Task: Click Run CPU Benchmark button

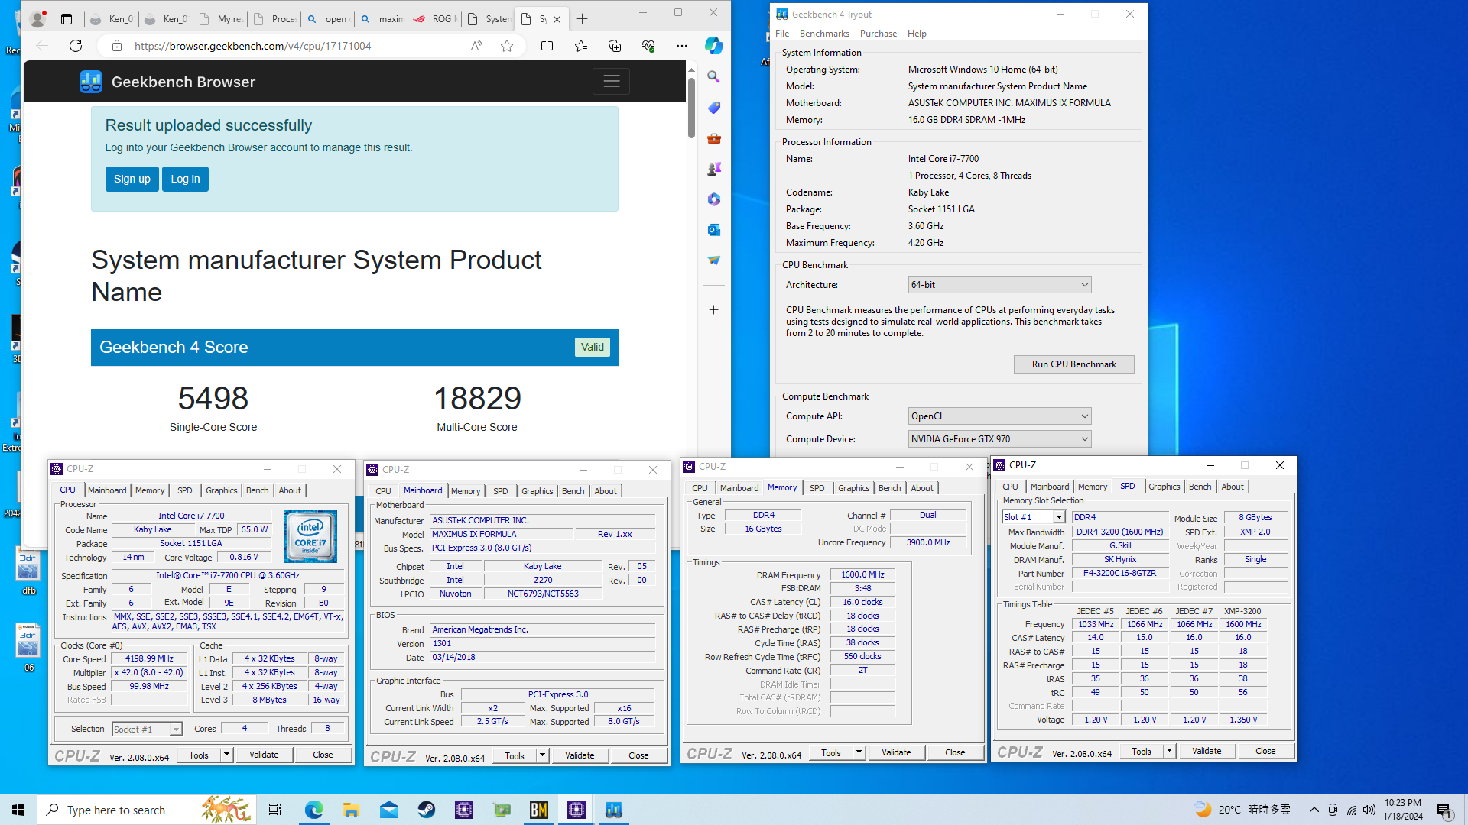Action: (1073, 364)
